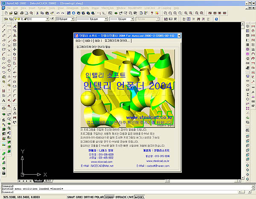Click the Copy to clipboard icon
The image size is (256, 199).
pos(42,13)
